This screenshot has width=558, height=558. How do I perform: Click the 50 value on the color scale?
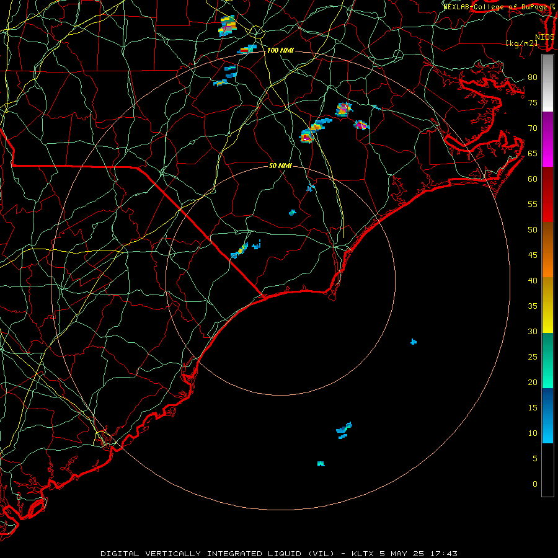coord(533,230)
